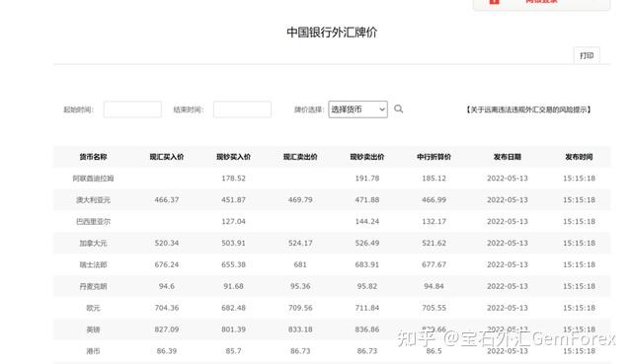The width and height of the screenshot is (632, 364).
Task: Select the 澳大利亚元 currency name
Action: (93, 199)
